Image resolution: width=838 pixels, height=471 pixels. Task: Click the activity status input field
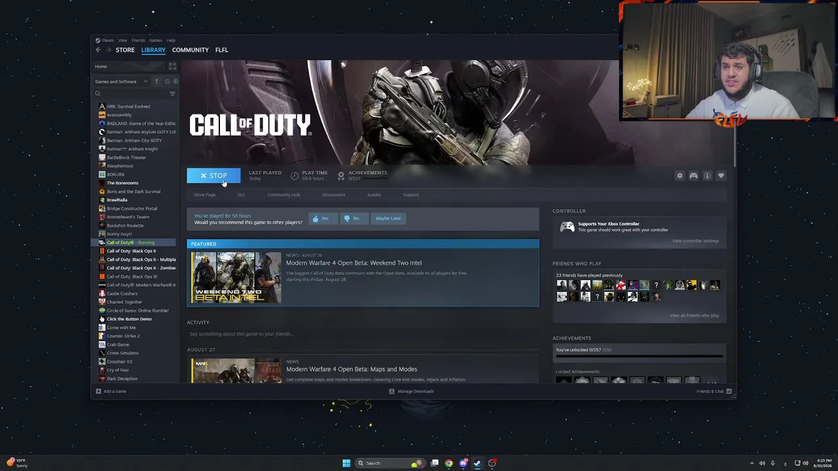363,334
